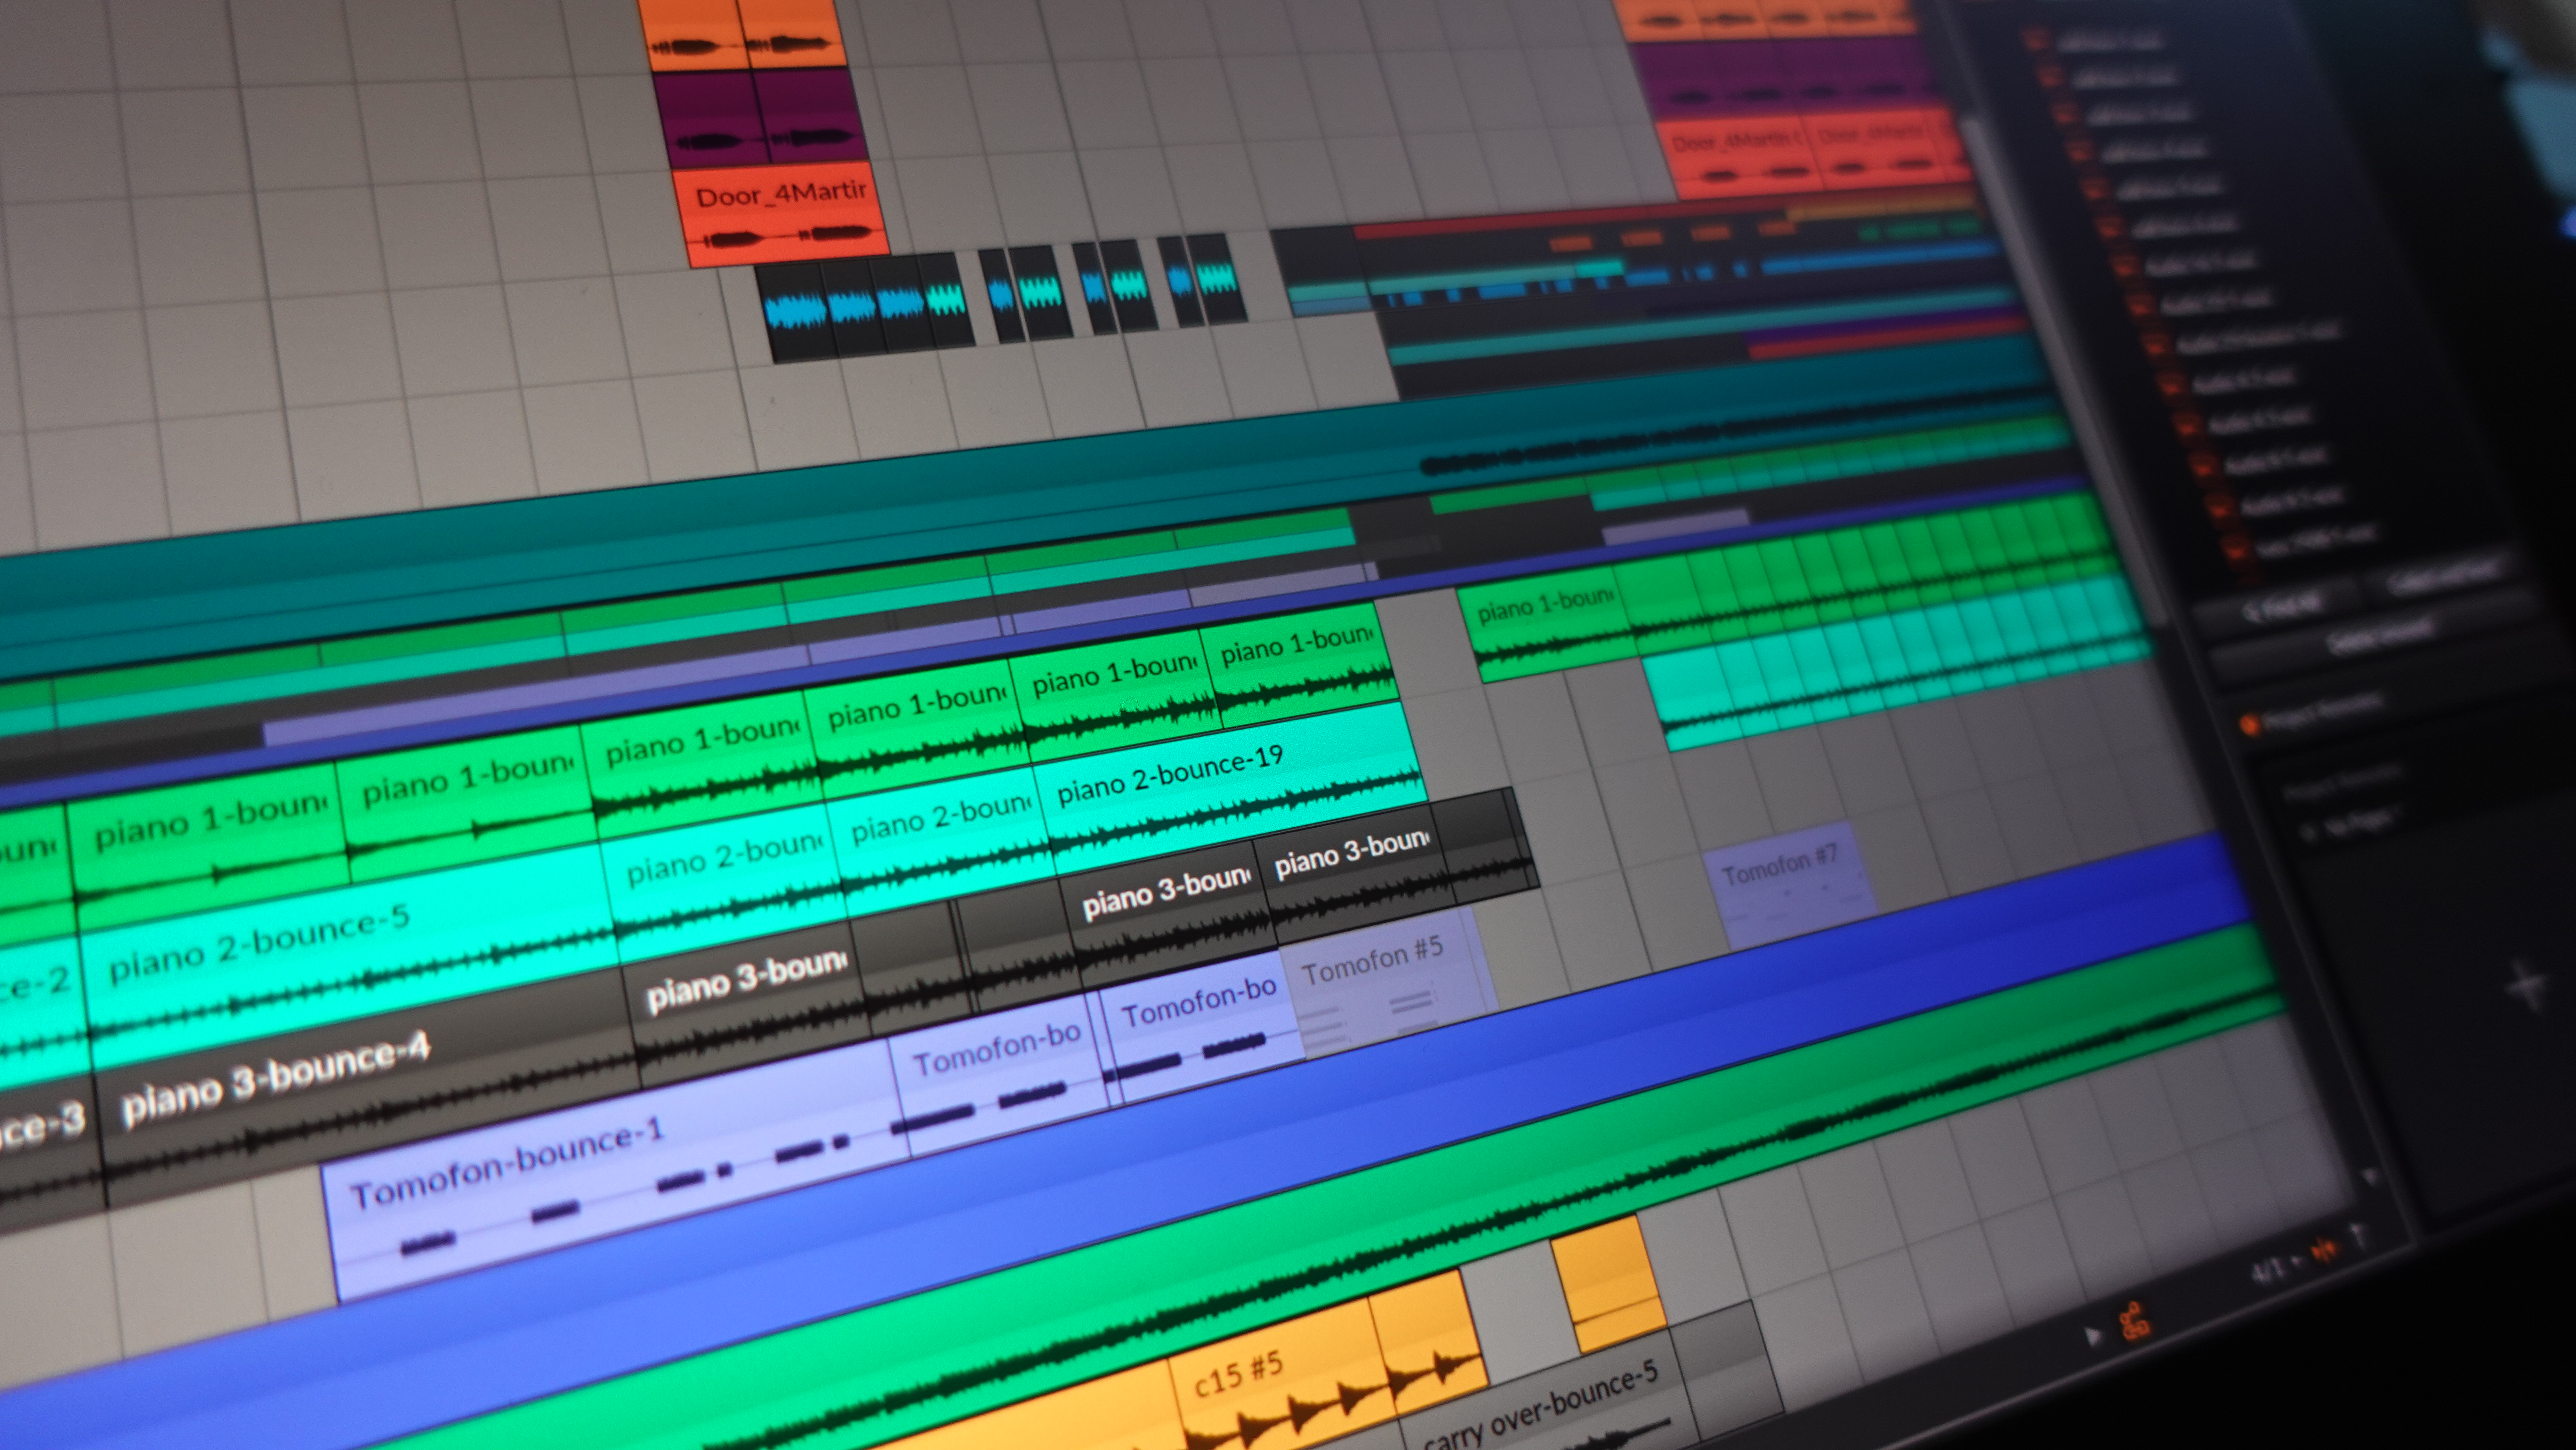
Task: Click the magnifier icon on the Find All button
Action: pyautogui.click(x=2253, y=613)
